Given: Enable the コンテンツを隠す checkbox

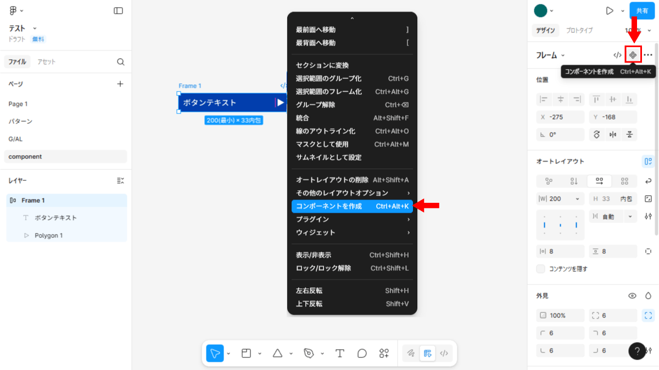Looking at the screenshot, I should pos(541,269).
